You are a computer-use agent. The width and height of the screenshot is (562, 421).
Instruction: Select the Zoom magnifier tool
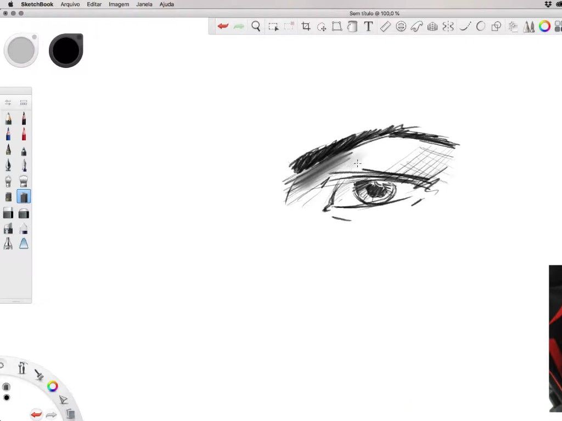[256, 26]
